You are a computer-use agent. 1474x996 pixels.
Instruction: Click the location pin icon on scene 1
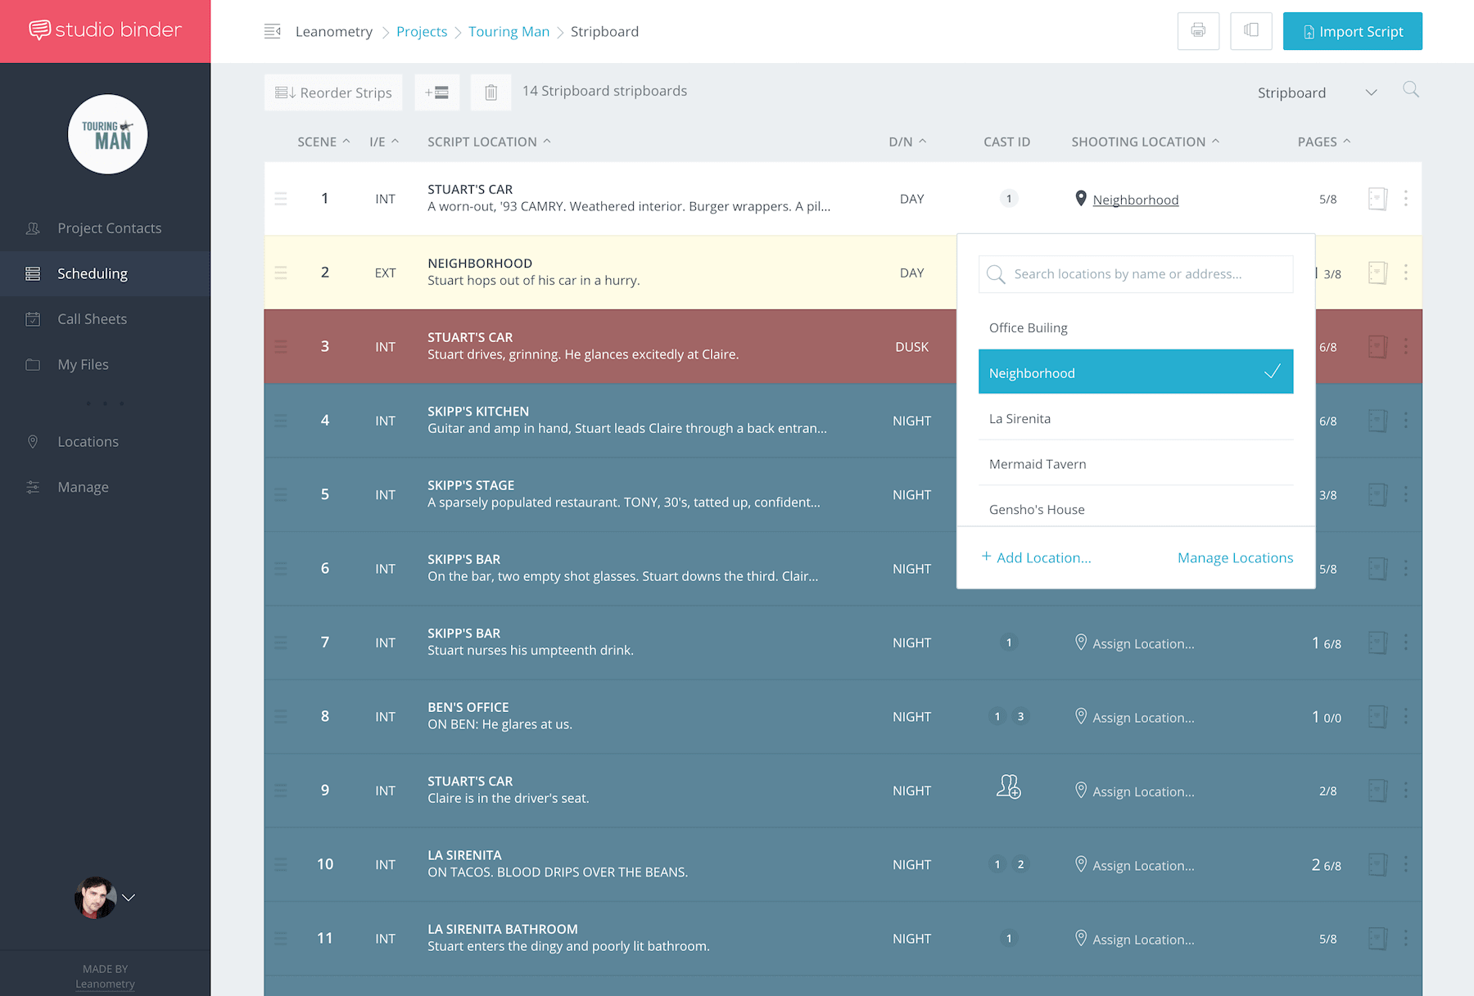pyautogui.click(x=1081, y=199)
